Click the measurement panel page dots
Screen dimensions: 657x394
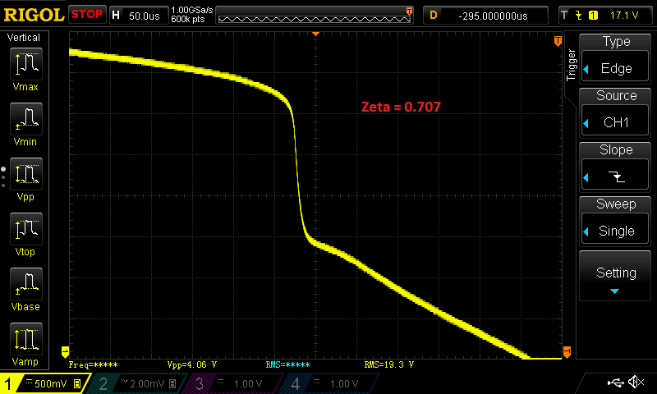pyautogui.click(x=3, y=177)
